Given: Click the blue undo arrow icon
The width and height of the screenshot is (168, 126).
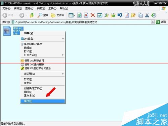Looking at the screenshot, I should (120, 15).
